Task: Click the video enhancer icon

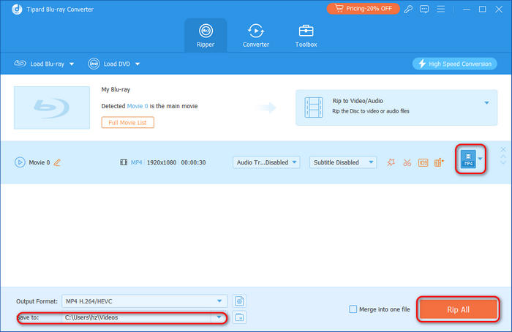Action: click(439, 162)
